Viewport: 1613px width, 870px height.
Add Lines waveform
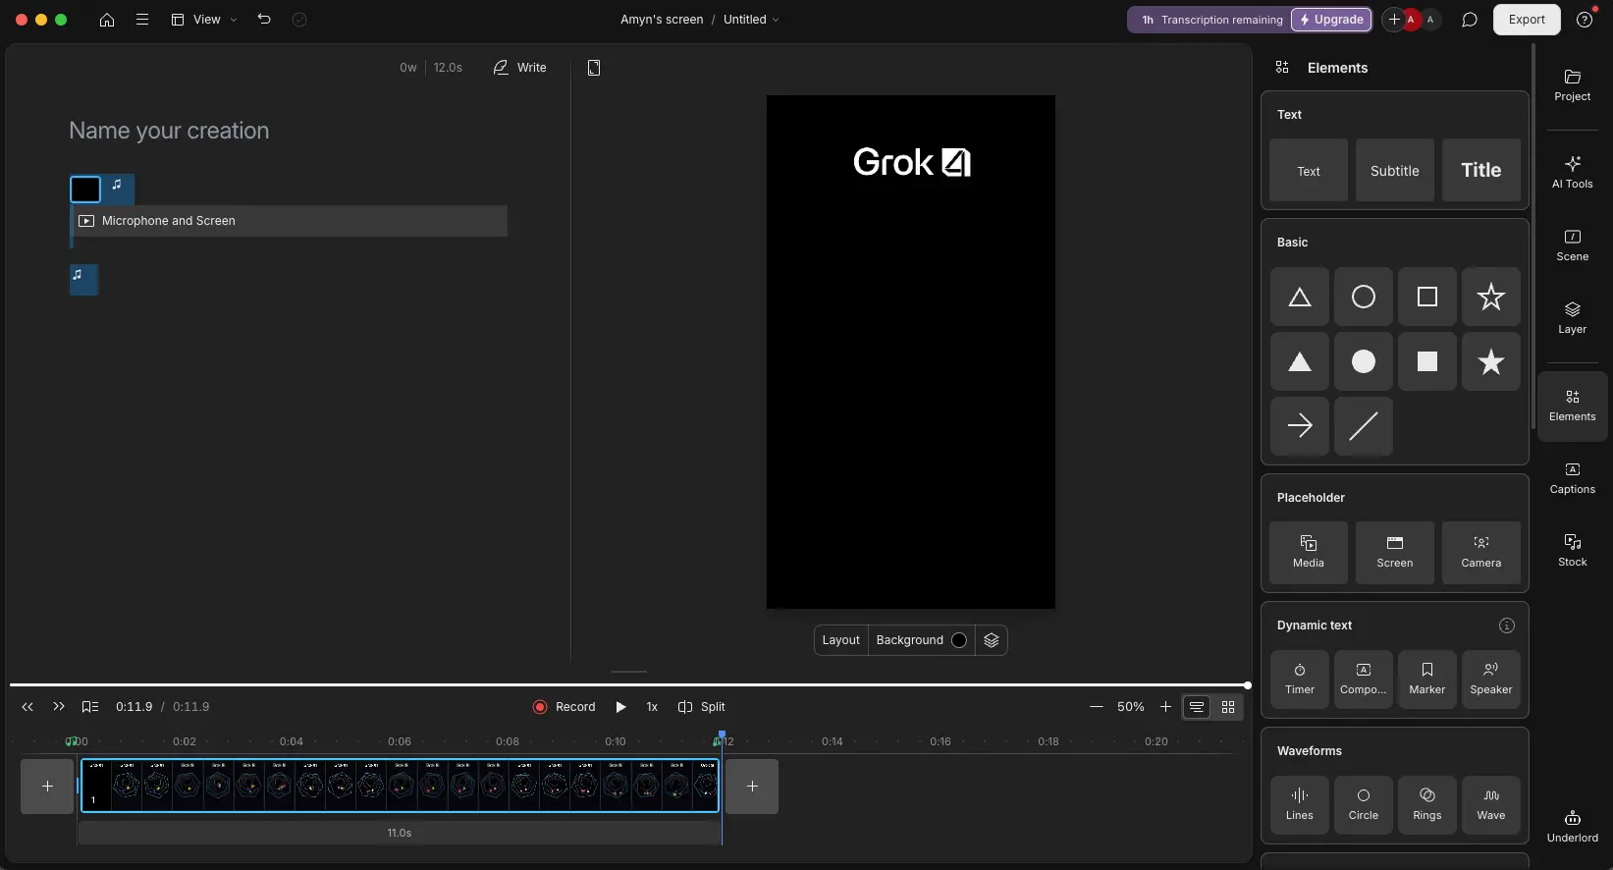[1300, 805]
